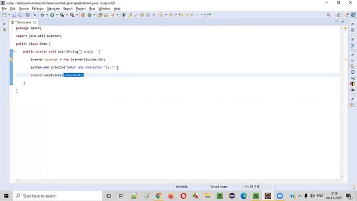Open the Outline view in right sidebar
The width and height of the screenshot is (357, 201).
coord(353,45)
